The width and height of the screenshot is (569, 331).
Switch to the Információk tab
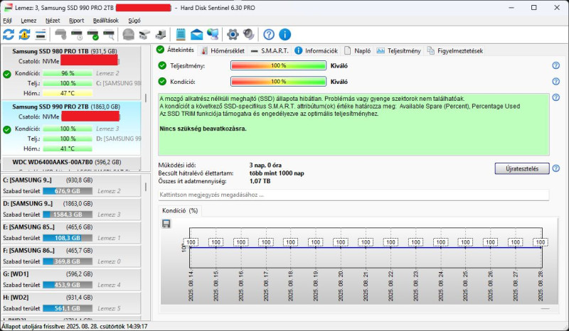click(x=316, y=50)
